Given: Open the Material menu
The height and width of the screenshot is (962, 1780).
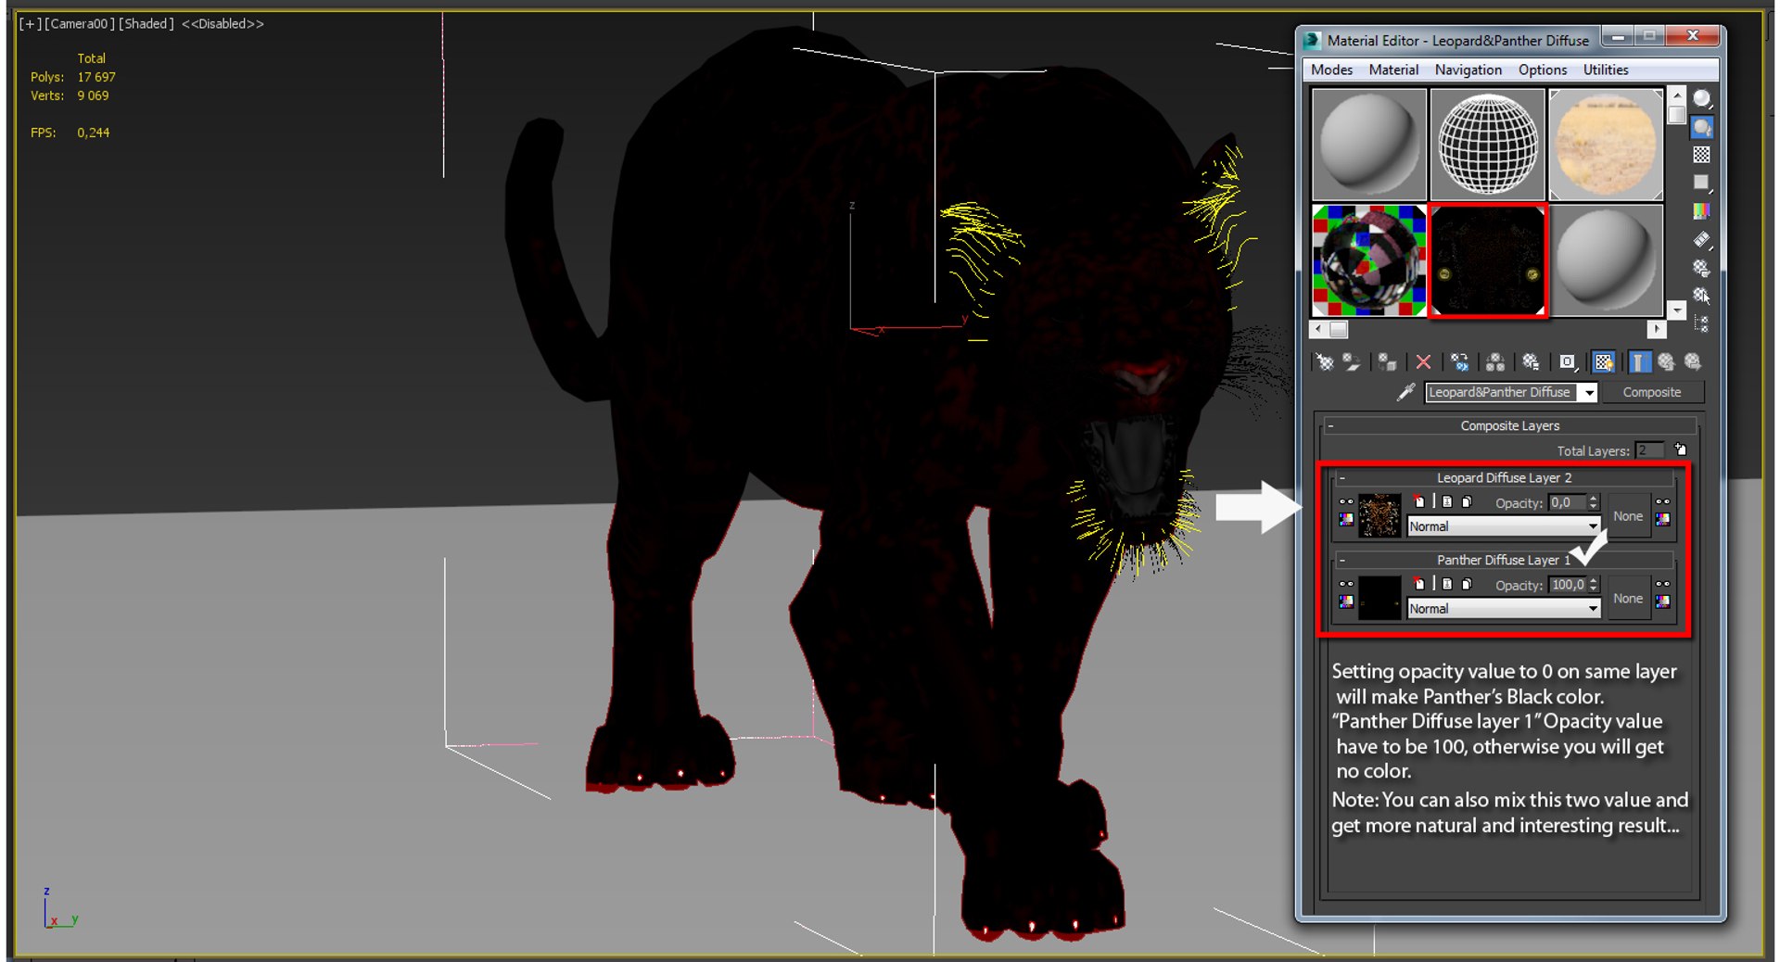Looking at the screenshot, I should (1393, 70).
